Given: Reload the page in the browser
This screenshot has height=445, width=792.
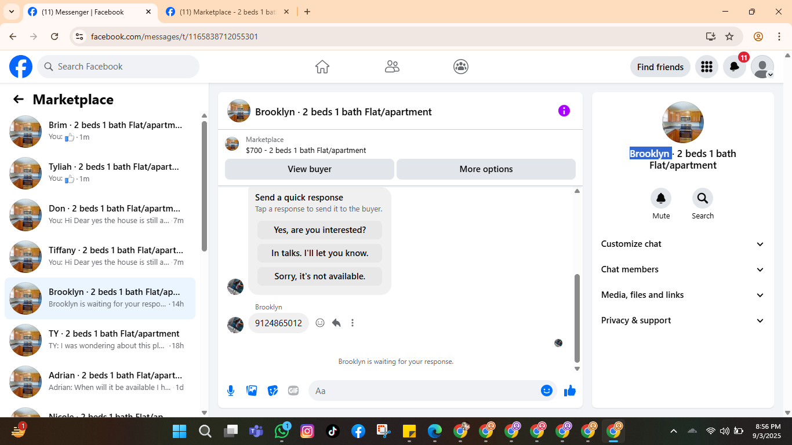Looking at the screenshot, I should pos(55,37).
